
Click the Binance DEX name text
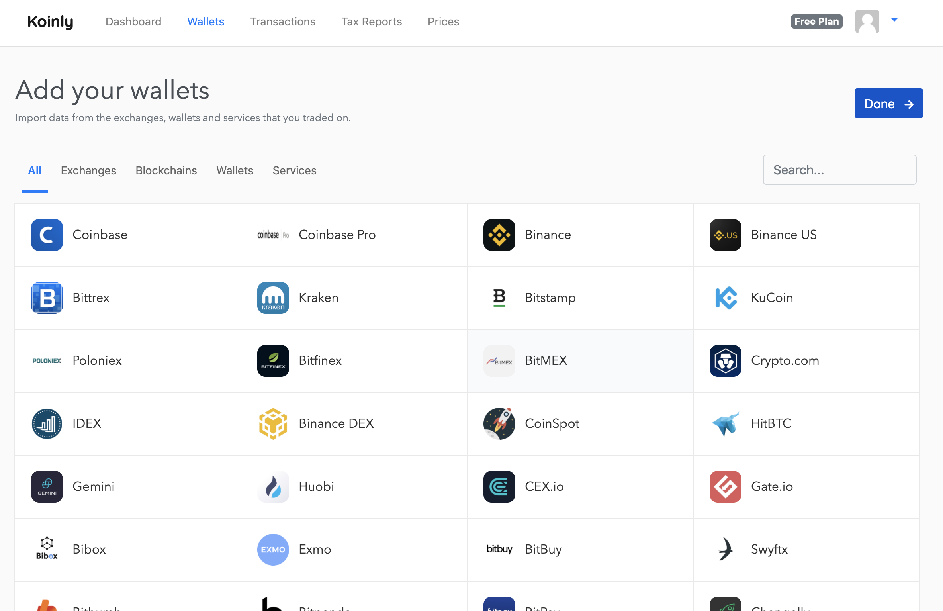point(336,424)
